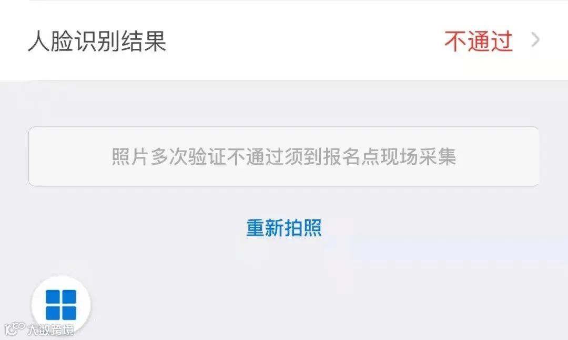Expand details via the right-pointing arrow
Viewport: 568px width, 340px height.
535,40
